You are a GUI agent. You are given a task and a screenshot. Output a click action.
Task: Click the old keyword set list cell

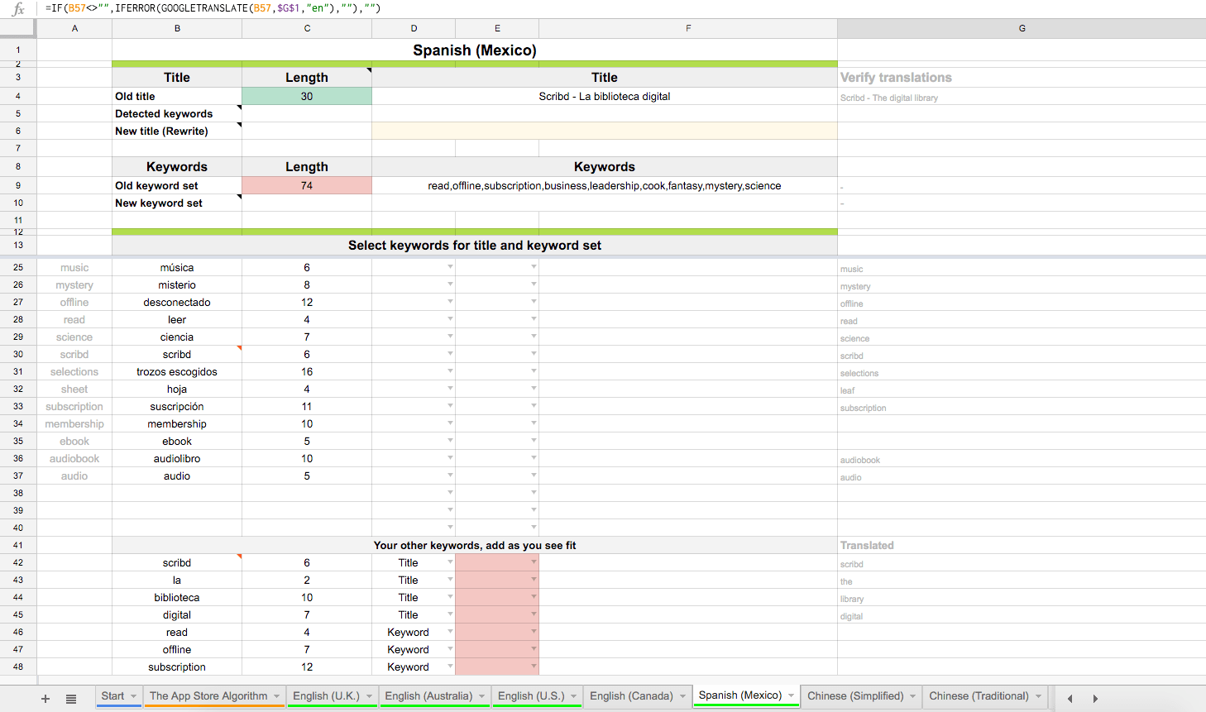coord(605,185)
